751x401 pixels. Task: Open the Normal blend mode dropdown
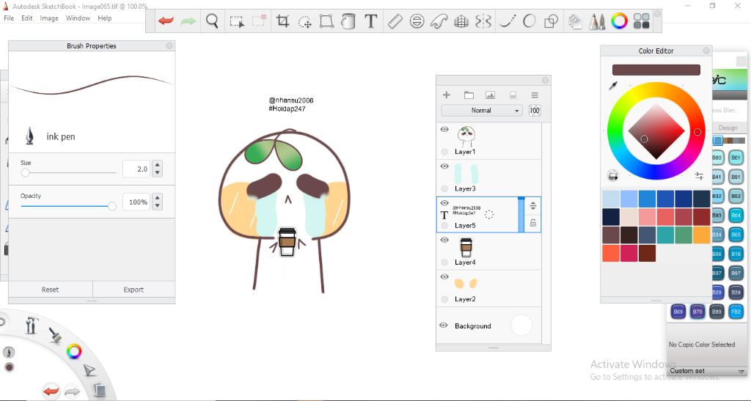point(483,111)
